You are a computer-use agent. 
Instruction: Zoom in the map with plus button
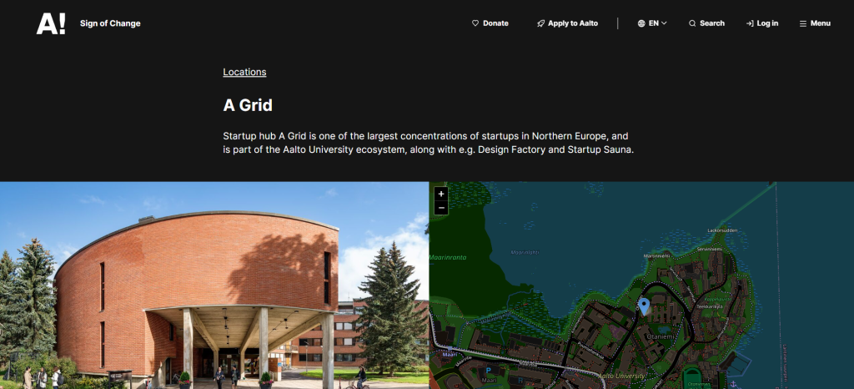(441, 194)
